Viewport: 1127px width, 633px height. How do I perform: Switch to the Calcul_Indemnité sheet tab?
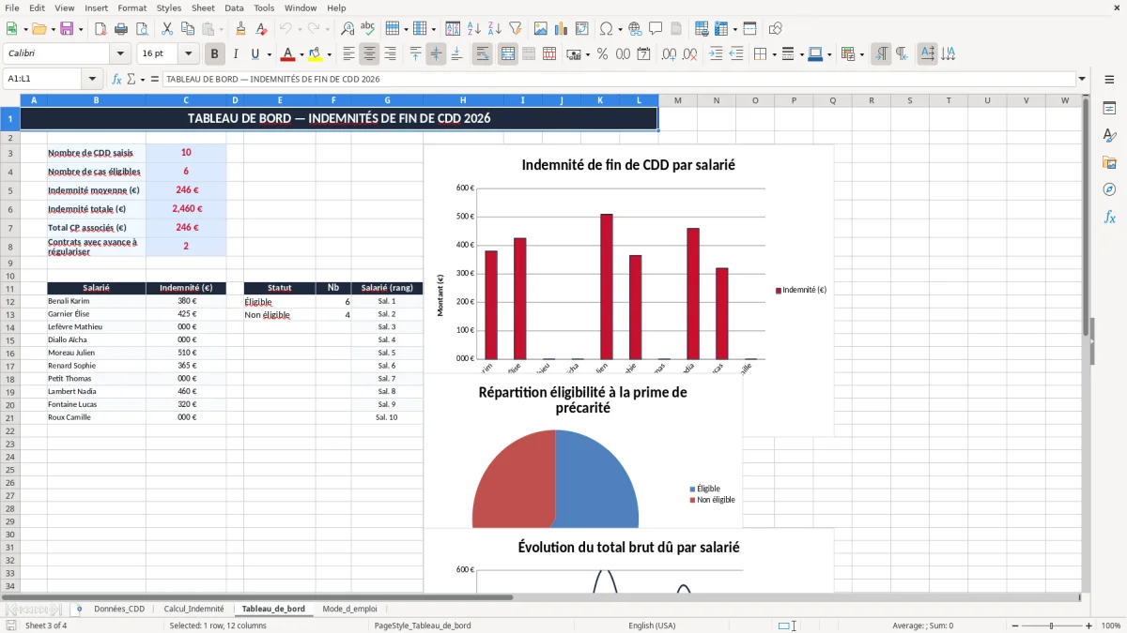pyautogui.click(x=193, y=609)
